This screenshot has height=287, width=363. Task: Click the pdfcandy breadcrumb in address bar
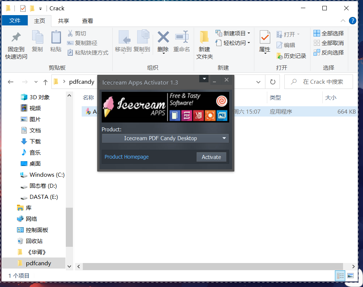[x=82, y=82]
